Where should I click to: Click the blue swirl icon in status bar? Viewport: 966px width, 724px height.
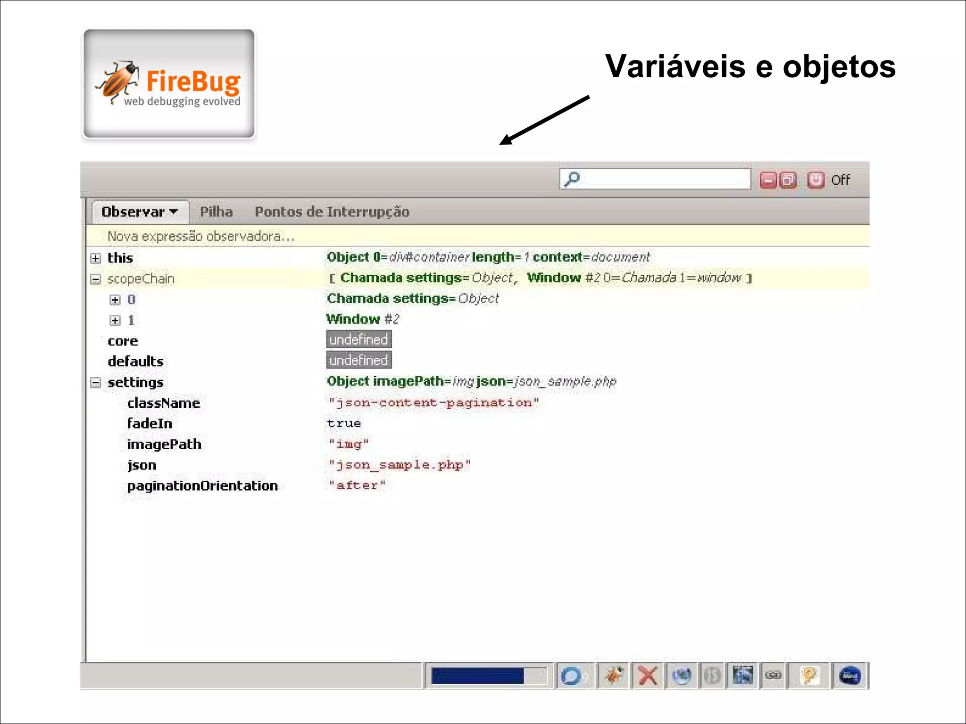571,676
